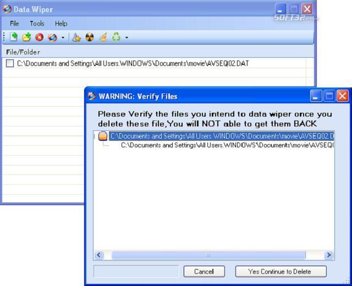Click the horizontal scrollbar thumb in Verify Files
Screen dimensions: 352x286
point(208,255)
